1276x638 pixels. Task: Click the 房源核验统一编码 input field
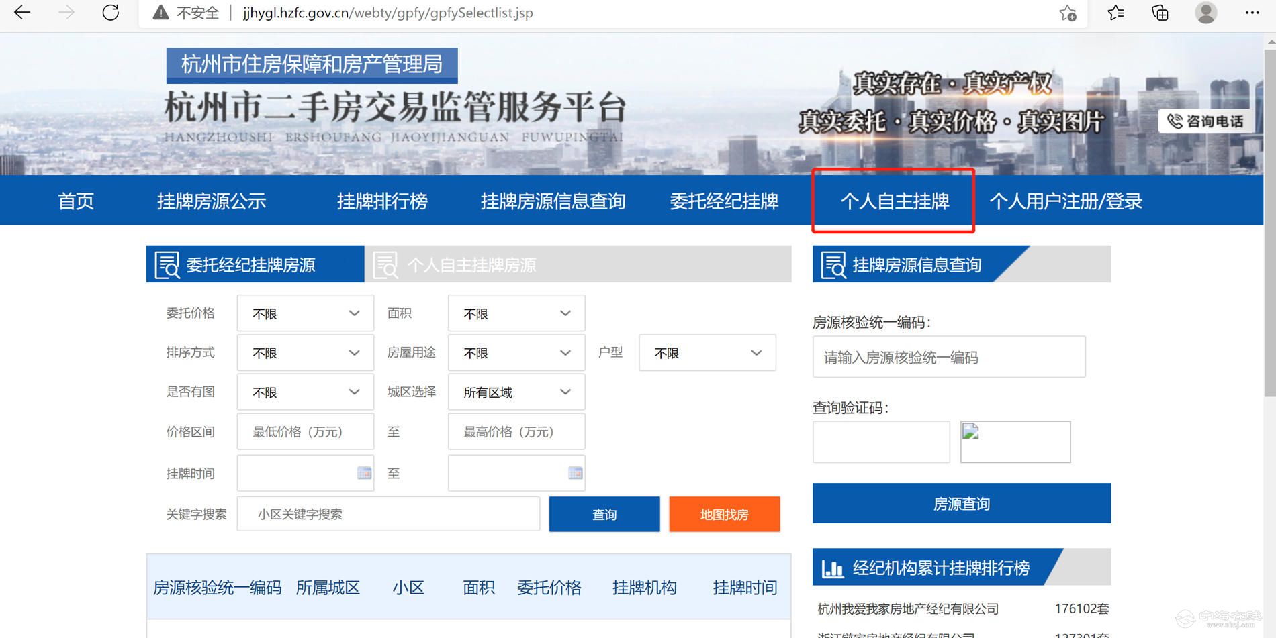948,358
